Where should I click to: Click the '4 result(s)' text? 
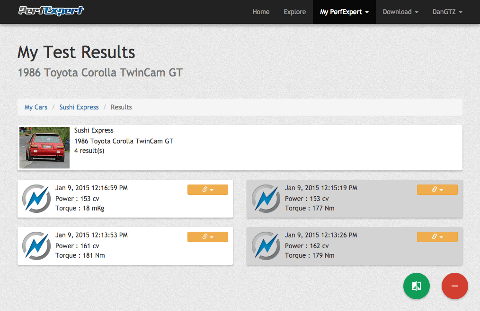click(89, 151)
